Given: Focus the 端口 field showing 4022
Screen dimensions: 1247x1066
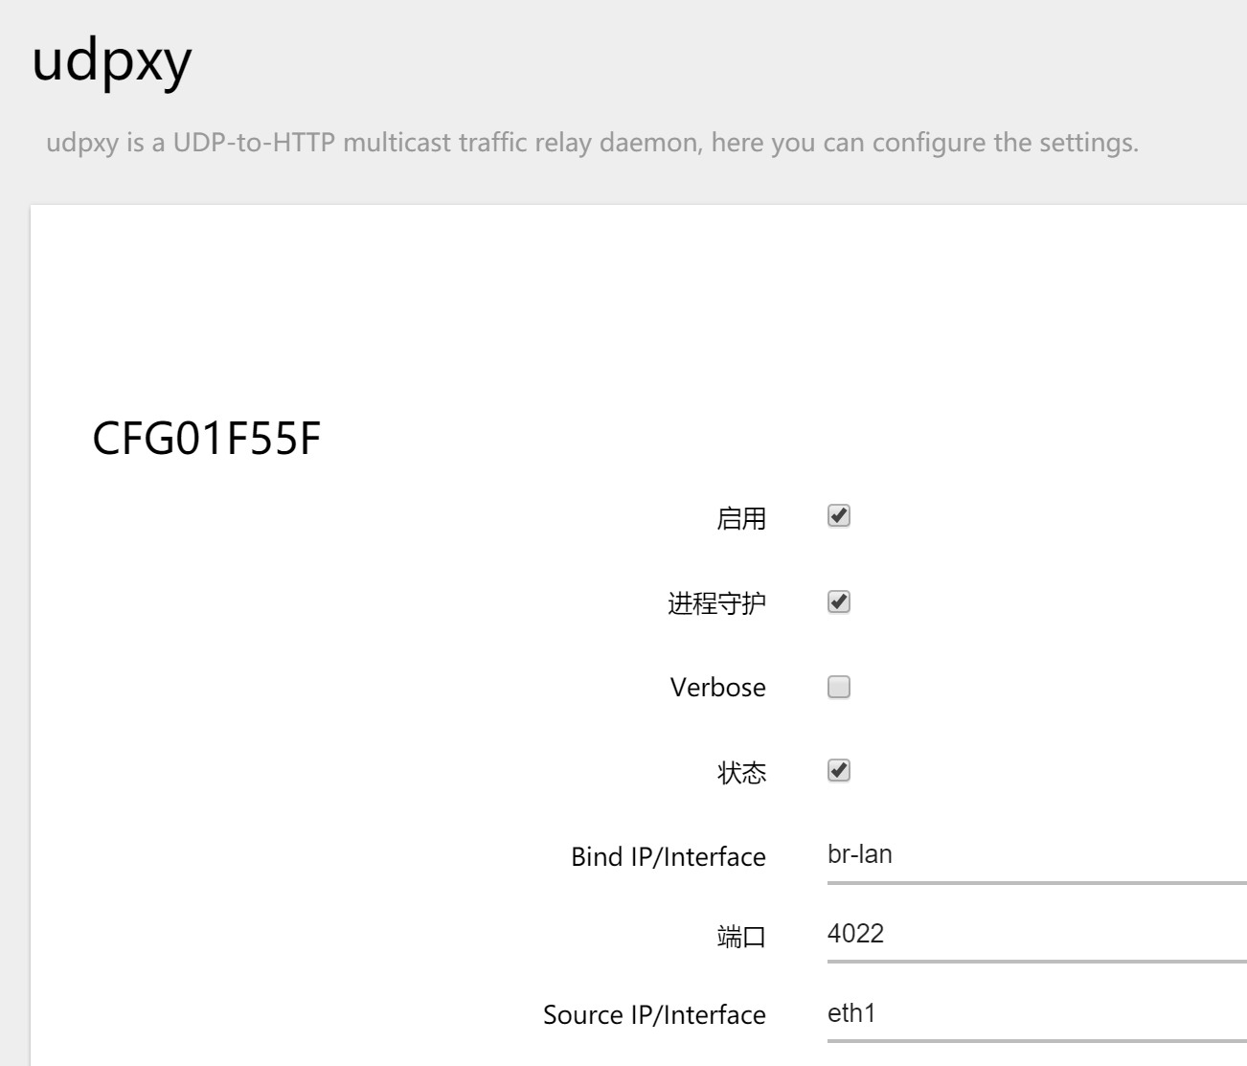Looking at the screenshot, I should tap(1034, 934).
